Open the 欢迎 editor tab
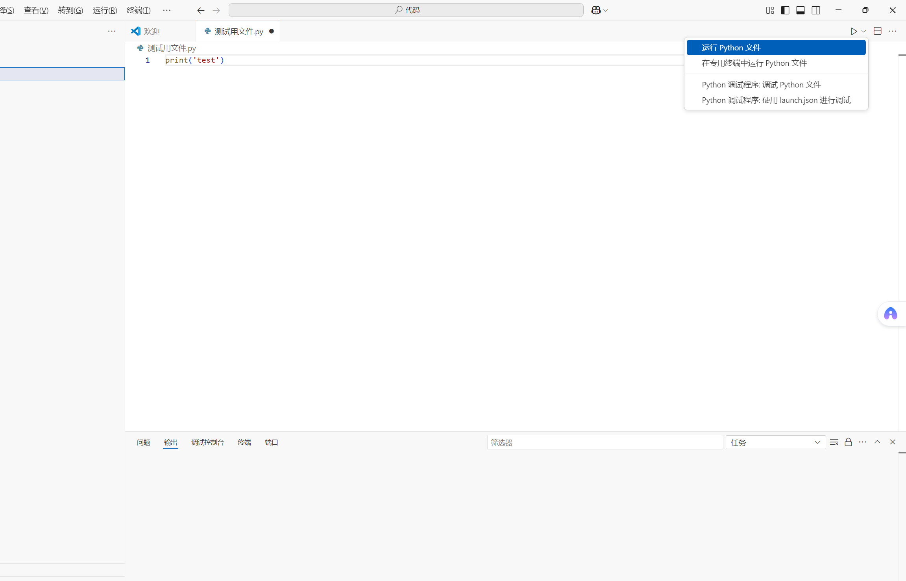 pyautogui.click(x=152, y=32)
